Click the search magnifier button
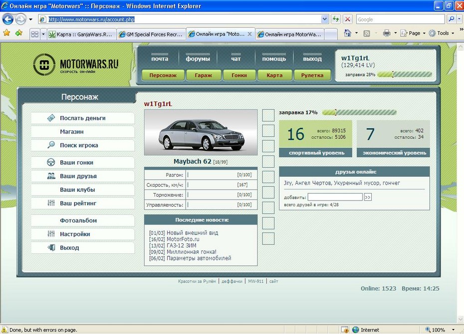 [x=451, y=19]
